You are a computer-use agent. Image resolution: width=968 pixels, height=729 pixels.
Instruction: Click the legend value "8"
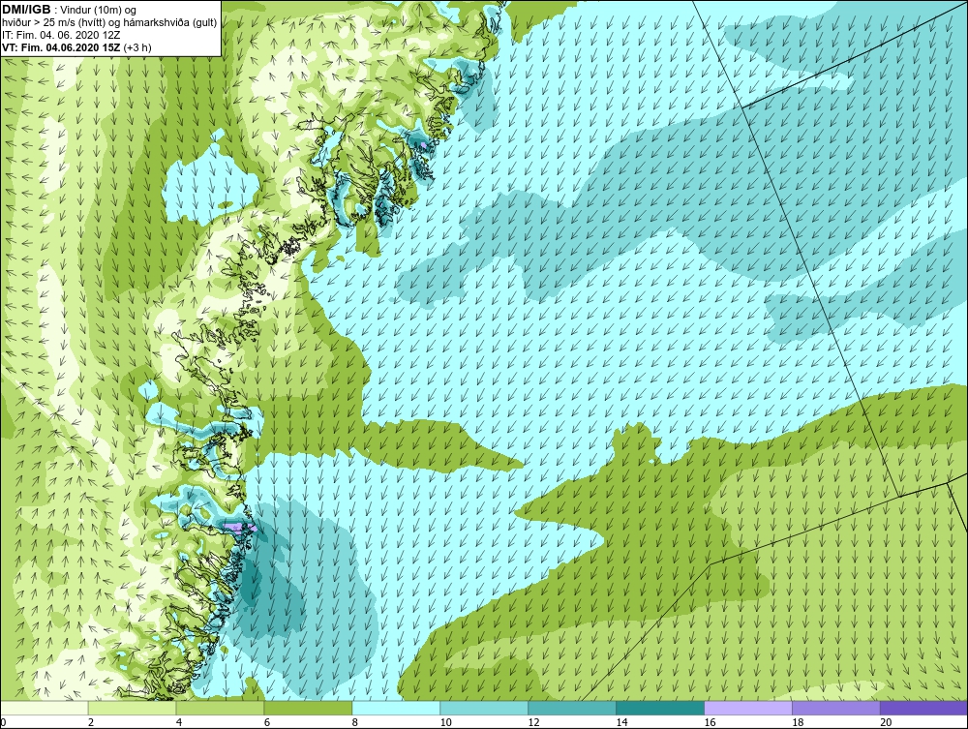point(355,722)
